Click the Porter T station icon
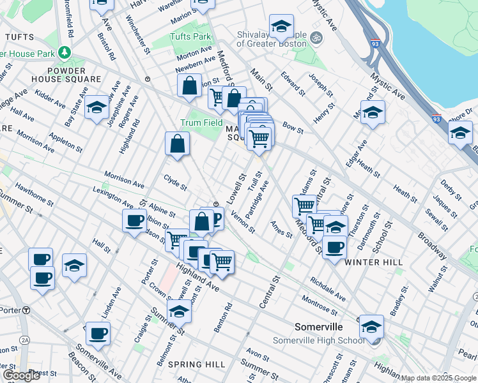The width and height of the screenshot is (478, 383). (x=27, y=310)
